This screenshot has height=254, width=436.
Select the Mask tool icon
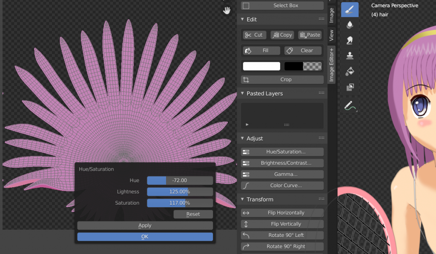350,87
